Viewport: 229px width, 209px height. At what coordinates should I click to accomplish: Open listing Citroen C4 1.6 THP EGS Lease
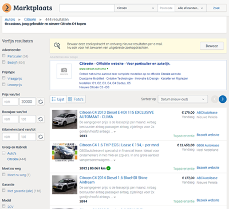tap(119, 145)
